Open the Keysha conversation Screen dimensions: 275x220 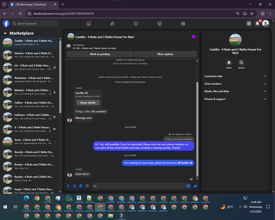click(29, 179)
